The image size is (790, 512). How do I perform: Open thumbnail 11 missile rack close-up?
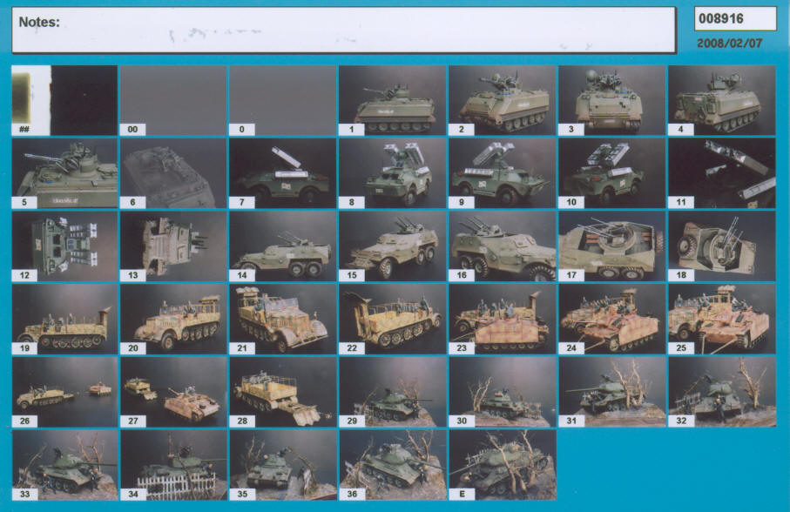tap(721, 173)
